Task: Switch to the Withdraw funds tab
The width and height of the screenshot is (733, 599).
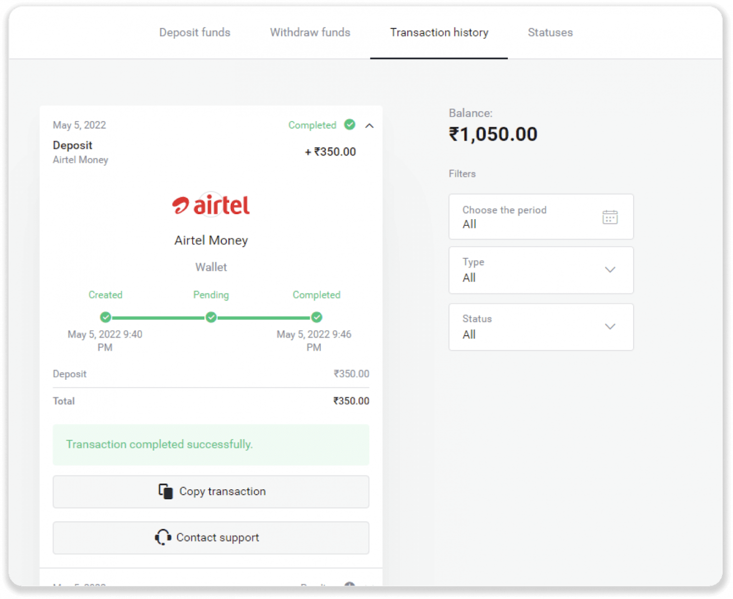Action: [x=310, y=32]
